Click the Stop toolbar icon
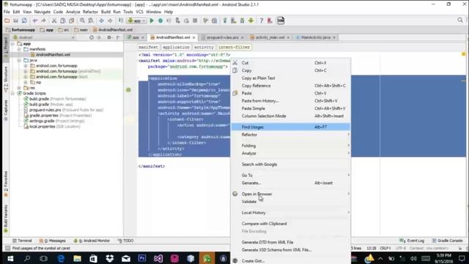This screenshot has width=469, height=264. pyautogui.click(x=195, y=21)
